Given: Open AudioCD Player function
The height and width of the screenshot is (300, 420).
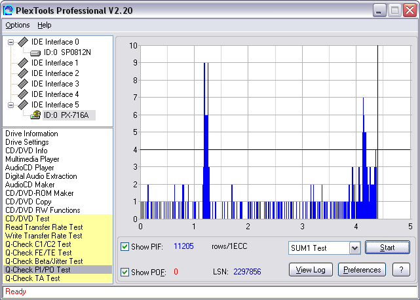Looking at the screenshot, I should coord(29,168).
